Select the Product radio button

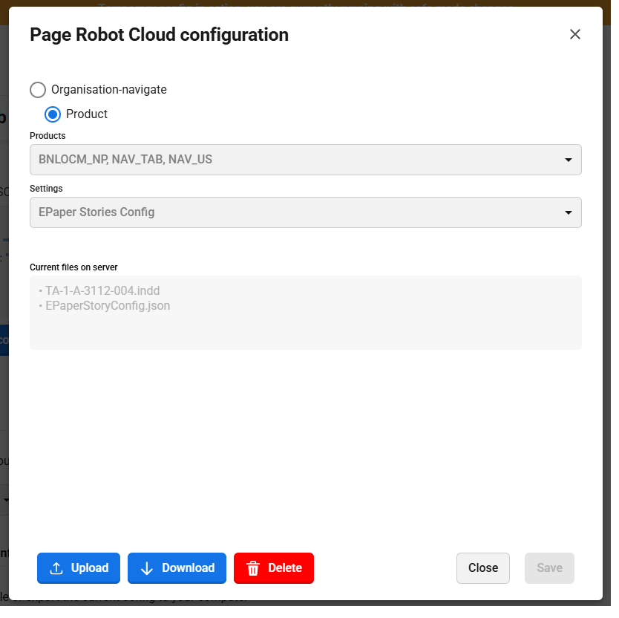[53, 114]
